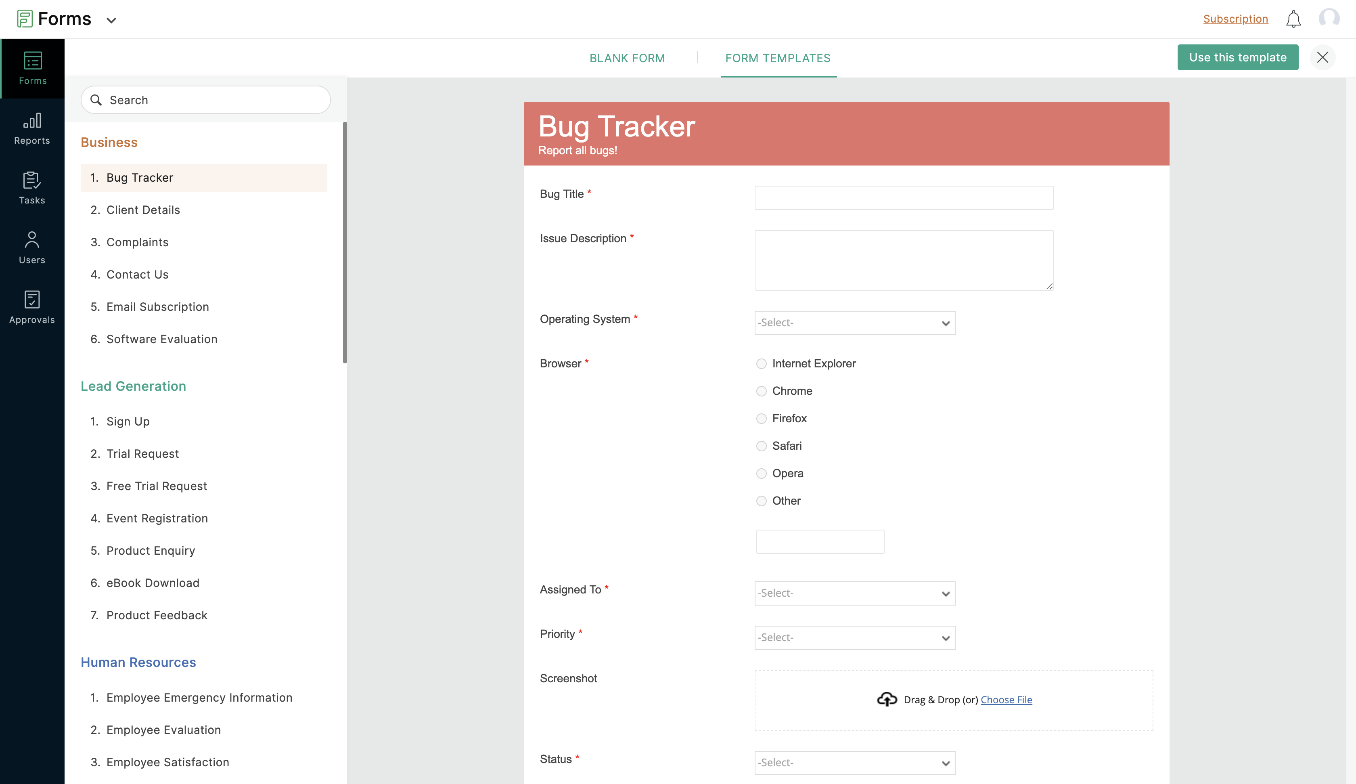Screen dimensions: 1356x784
Task: Open the Users section
Action: point(32,248)
